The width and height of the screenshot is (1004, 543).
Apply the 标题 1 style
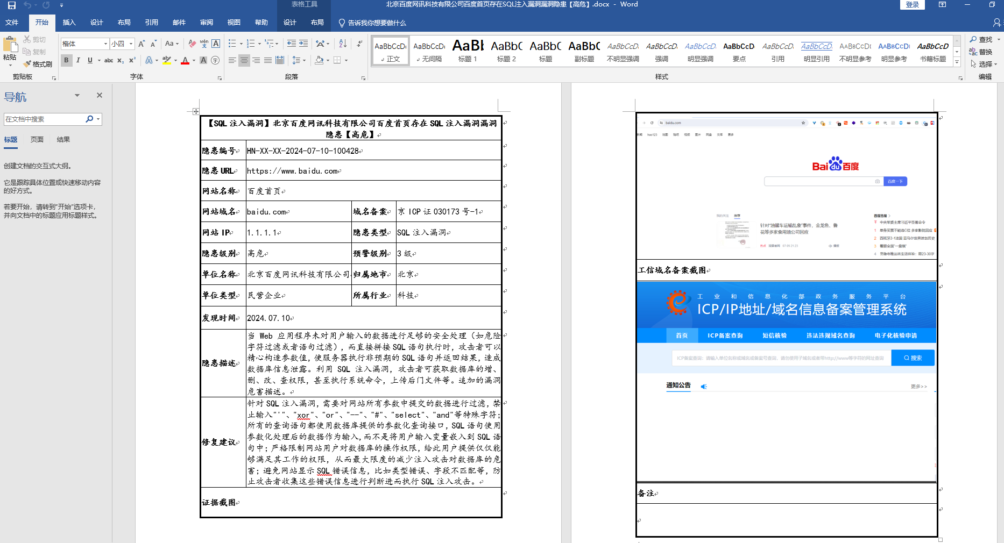[468, 51]
